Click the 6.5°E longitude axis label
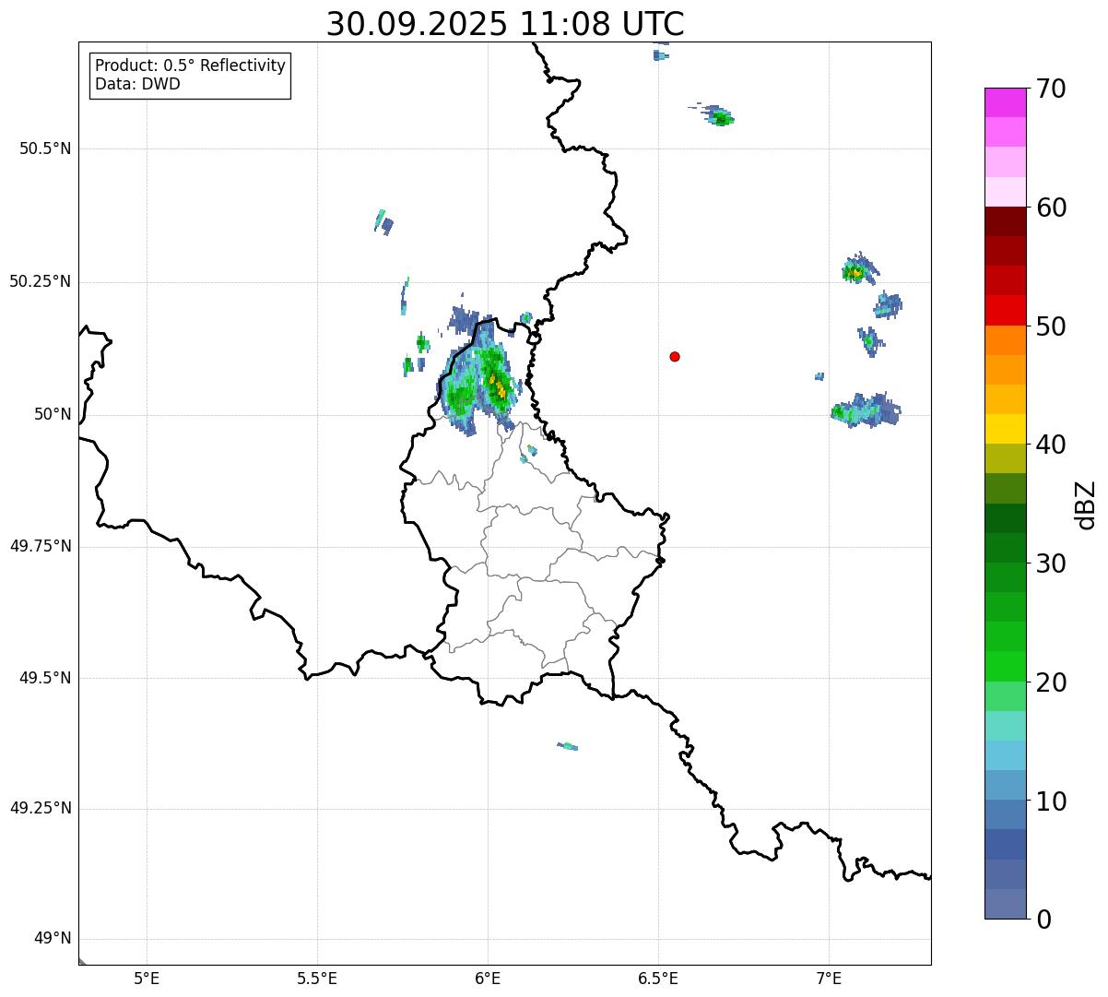This screenshot has height=997, width=1108. [x=658, y=979]
